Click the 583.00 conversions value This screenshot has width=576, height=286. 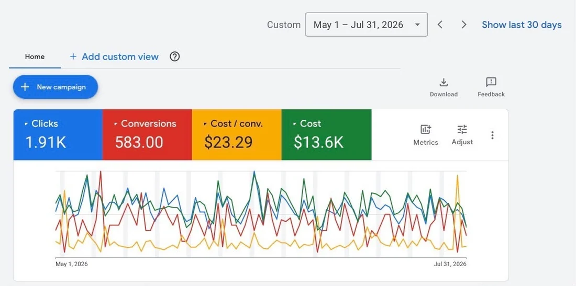[139, 142]
